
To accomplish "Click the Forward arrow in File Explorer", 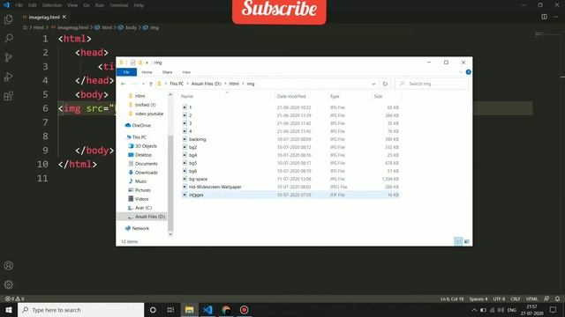I will click(x=133, y=84).
